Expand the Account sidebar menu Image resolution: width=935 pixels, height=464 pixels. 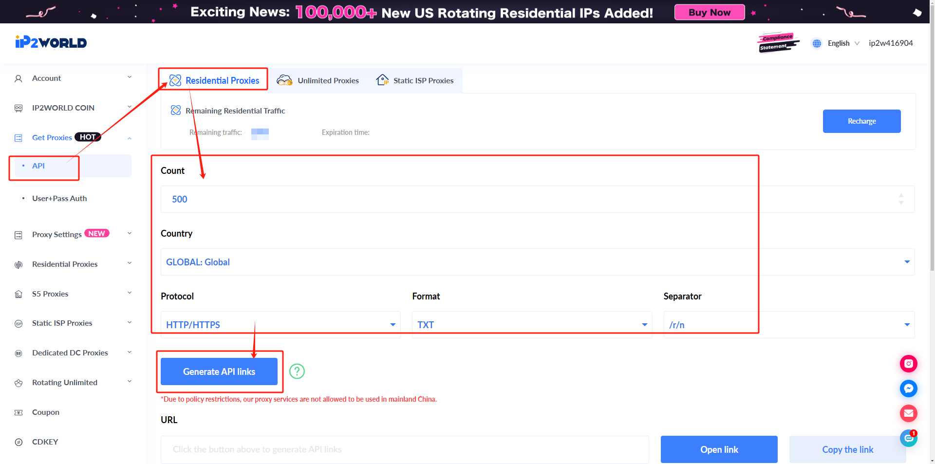(x=73, y=78)
